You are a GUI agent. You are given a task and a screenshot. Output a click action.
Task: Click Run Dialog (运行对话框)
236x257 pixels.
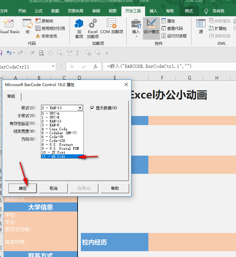click(x=174, y=36)
